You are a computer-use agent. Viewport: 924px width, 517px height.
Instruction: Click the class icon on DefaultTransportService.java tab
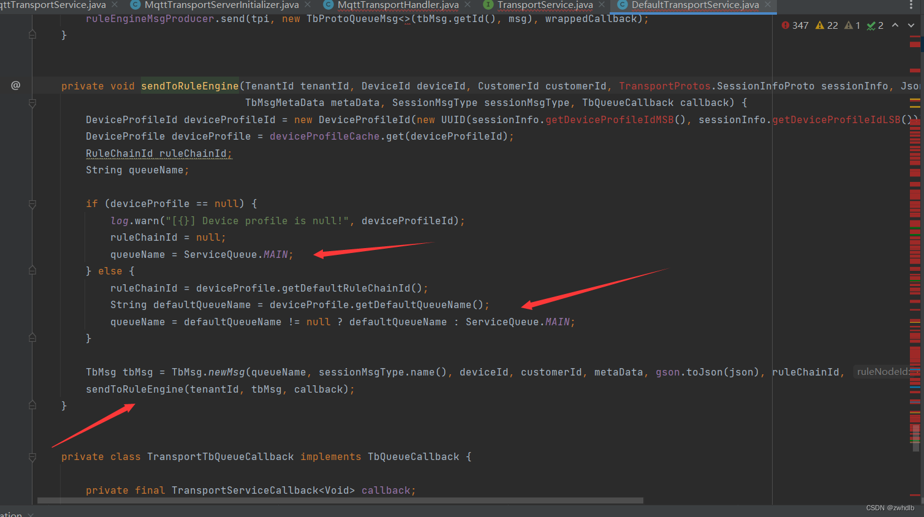[x=623, y=5]
